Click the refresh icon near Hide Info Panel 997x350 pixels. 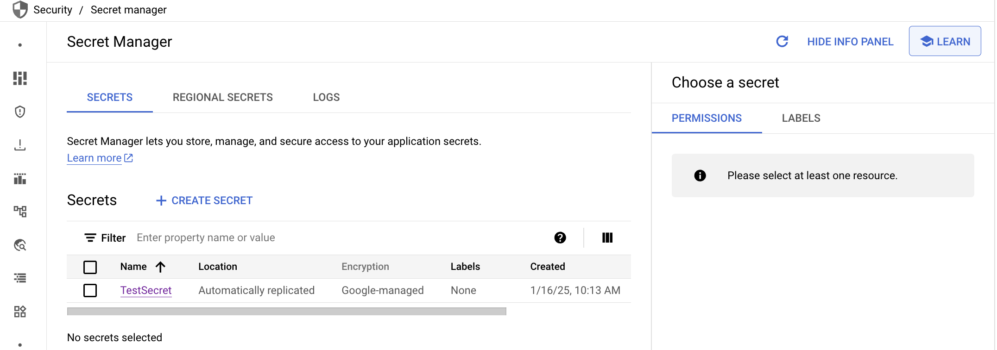(x=782, y=42)
